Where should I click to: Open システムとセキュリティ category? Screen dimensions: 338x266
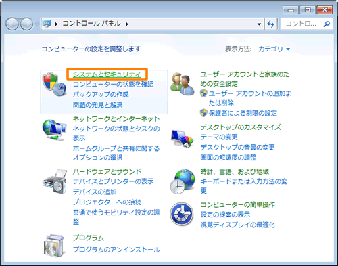point(107,74)
